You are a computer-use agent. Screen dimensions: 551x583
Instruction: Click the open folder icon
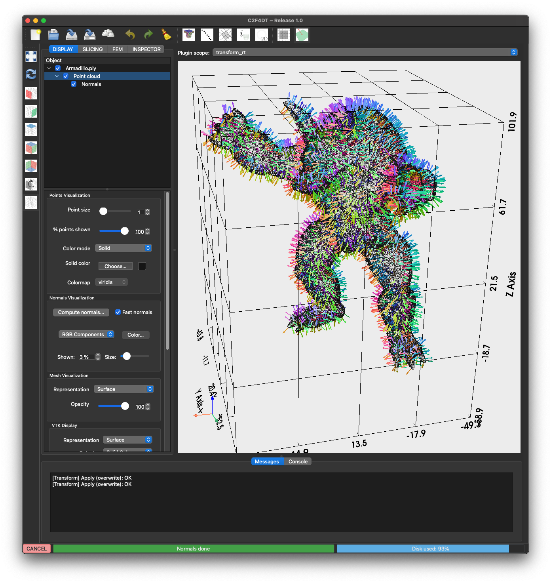[x=53, y=35]
